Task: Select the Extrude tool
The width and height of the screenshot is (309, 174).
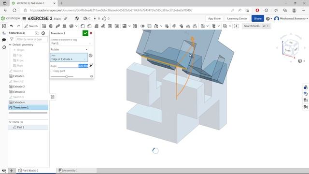Action: (x=44, y=26)
